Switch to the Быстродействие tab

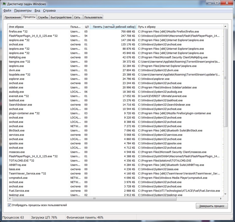pyautogui.click(x=61, y=17)
